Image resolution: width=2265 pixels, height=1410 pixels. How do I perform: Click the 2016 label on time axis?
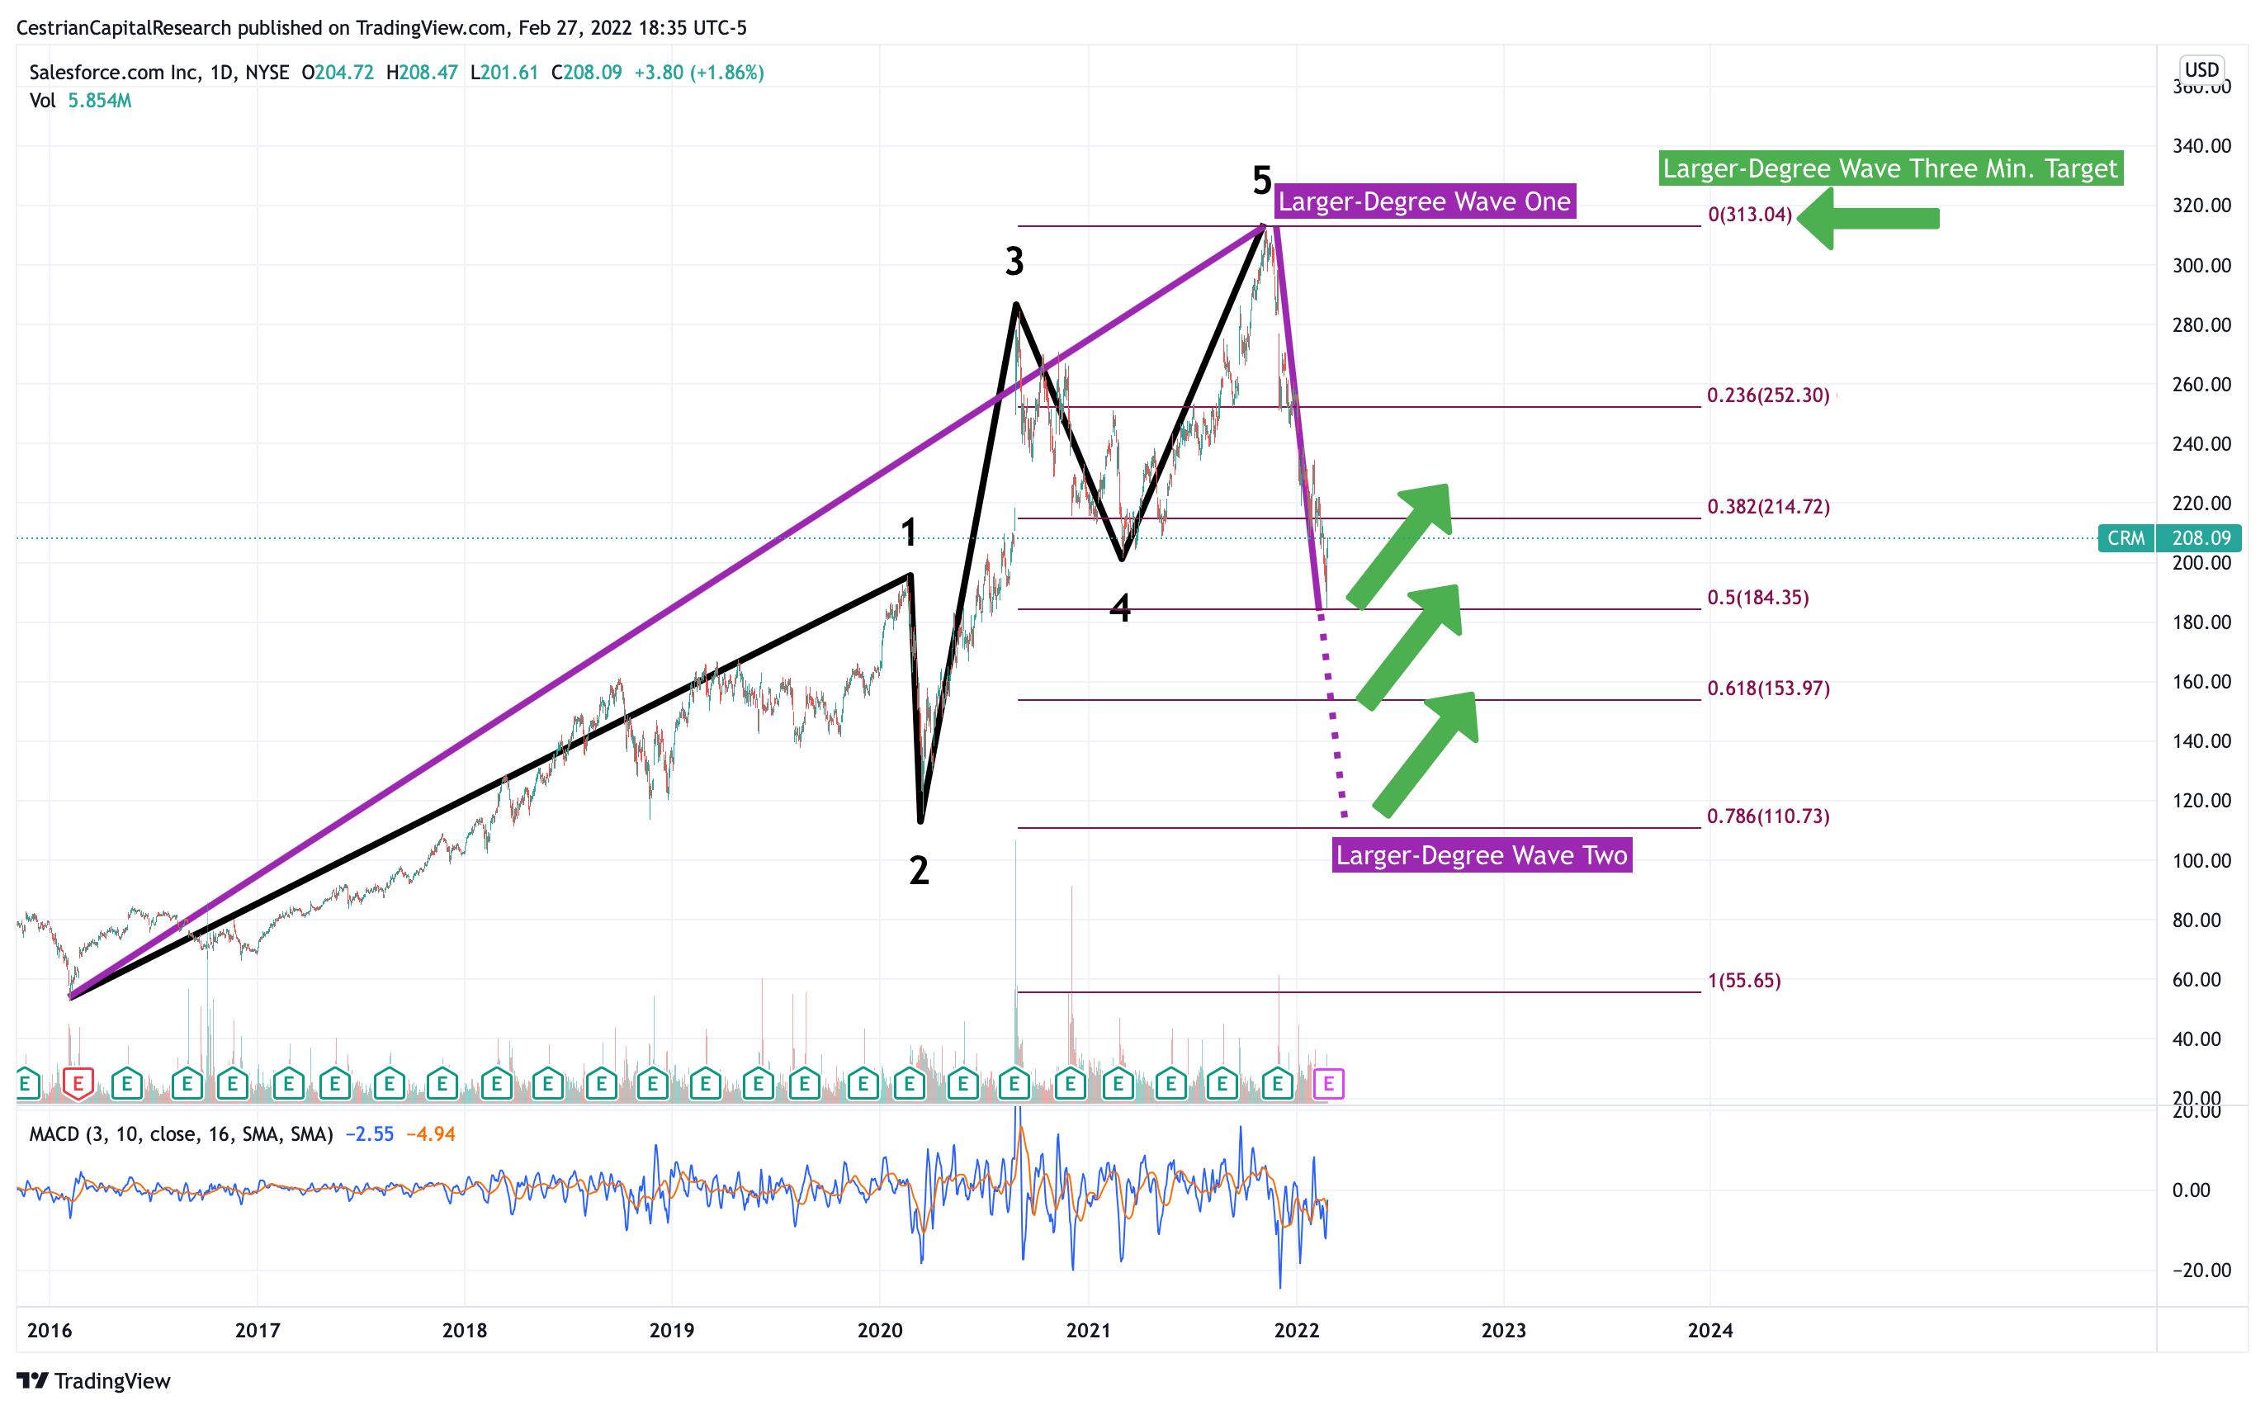pyautogui.click(x=50, y=1331)
